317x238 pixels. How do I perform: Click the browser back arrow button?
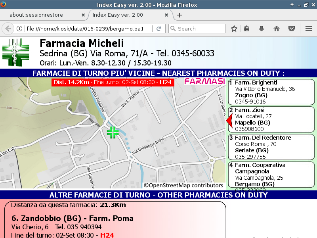pyautogui.click(x=8, y=29)
